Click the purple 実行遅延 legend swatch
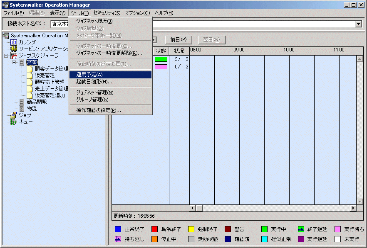This screenshot has width=367, height=248. 301,239
